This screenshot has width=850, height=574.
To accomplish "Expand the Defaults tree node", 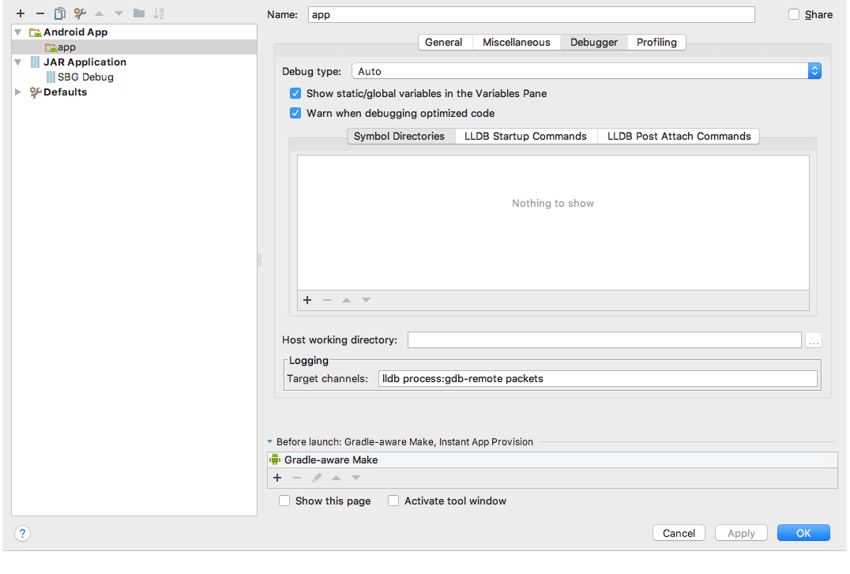I will point(18,92).
